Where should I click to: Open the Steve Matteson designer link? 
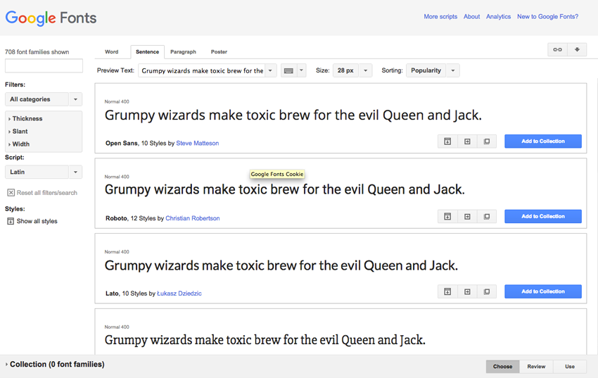coord(197,144)
